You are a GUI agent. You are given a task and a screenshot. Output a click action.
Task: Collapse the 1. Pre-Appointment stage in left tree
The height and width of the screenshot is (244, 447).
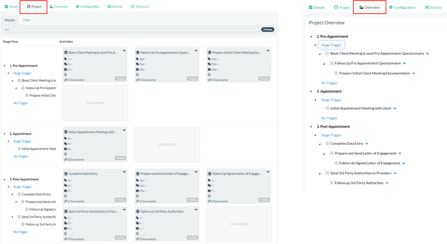coord(4,66)
